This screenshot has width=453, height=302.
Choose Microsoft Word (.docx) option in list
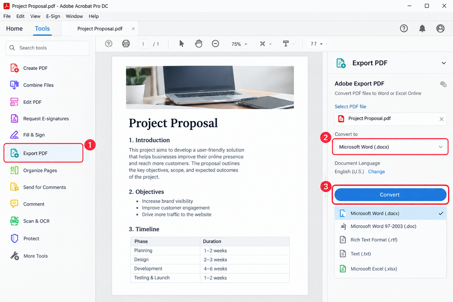(390, 214)
